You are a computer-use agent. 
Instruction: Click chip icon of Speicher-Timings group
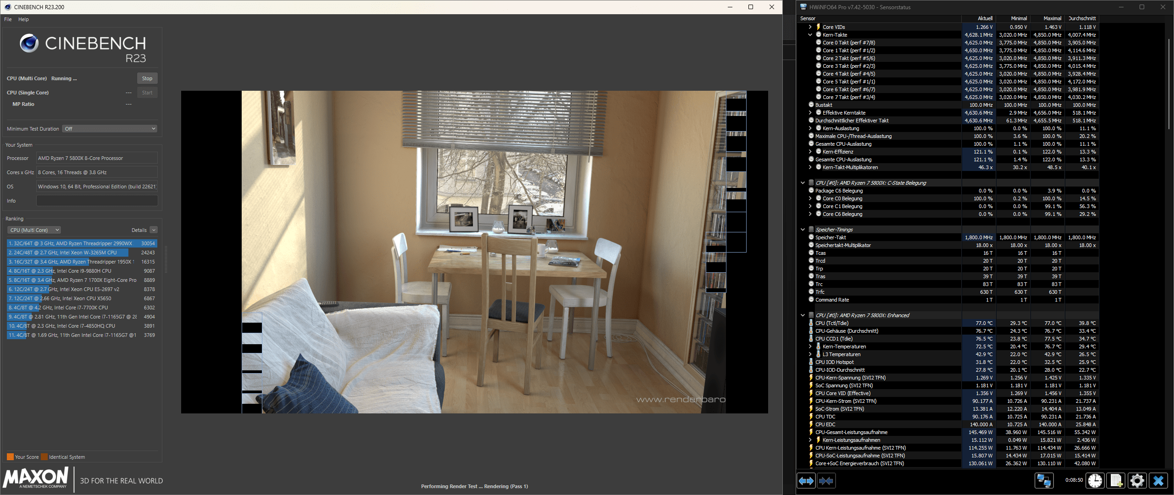point(811,230)
